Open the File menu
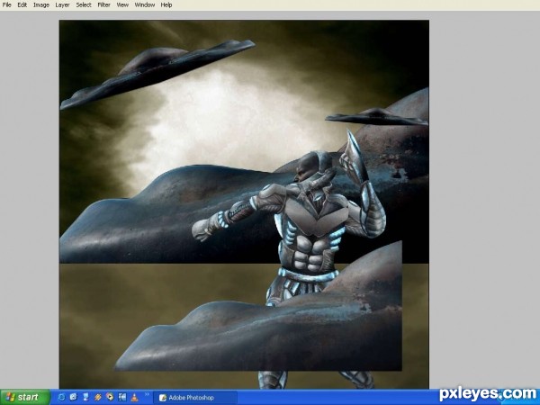Screen dimensions: 540x405 6,4
